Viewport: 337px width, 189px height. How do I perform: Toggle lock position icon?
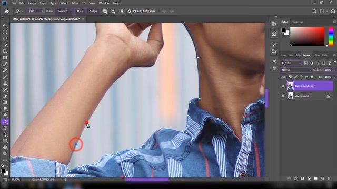coord(301,77)
